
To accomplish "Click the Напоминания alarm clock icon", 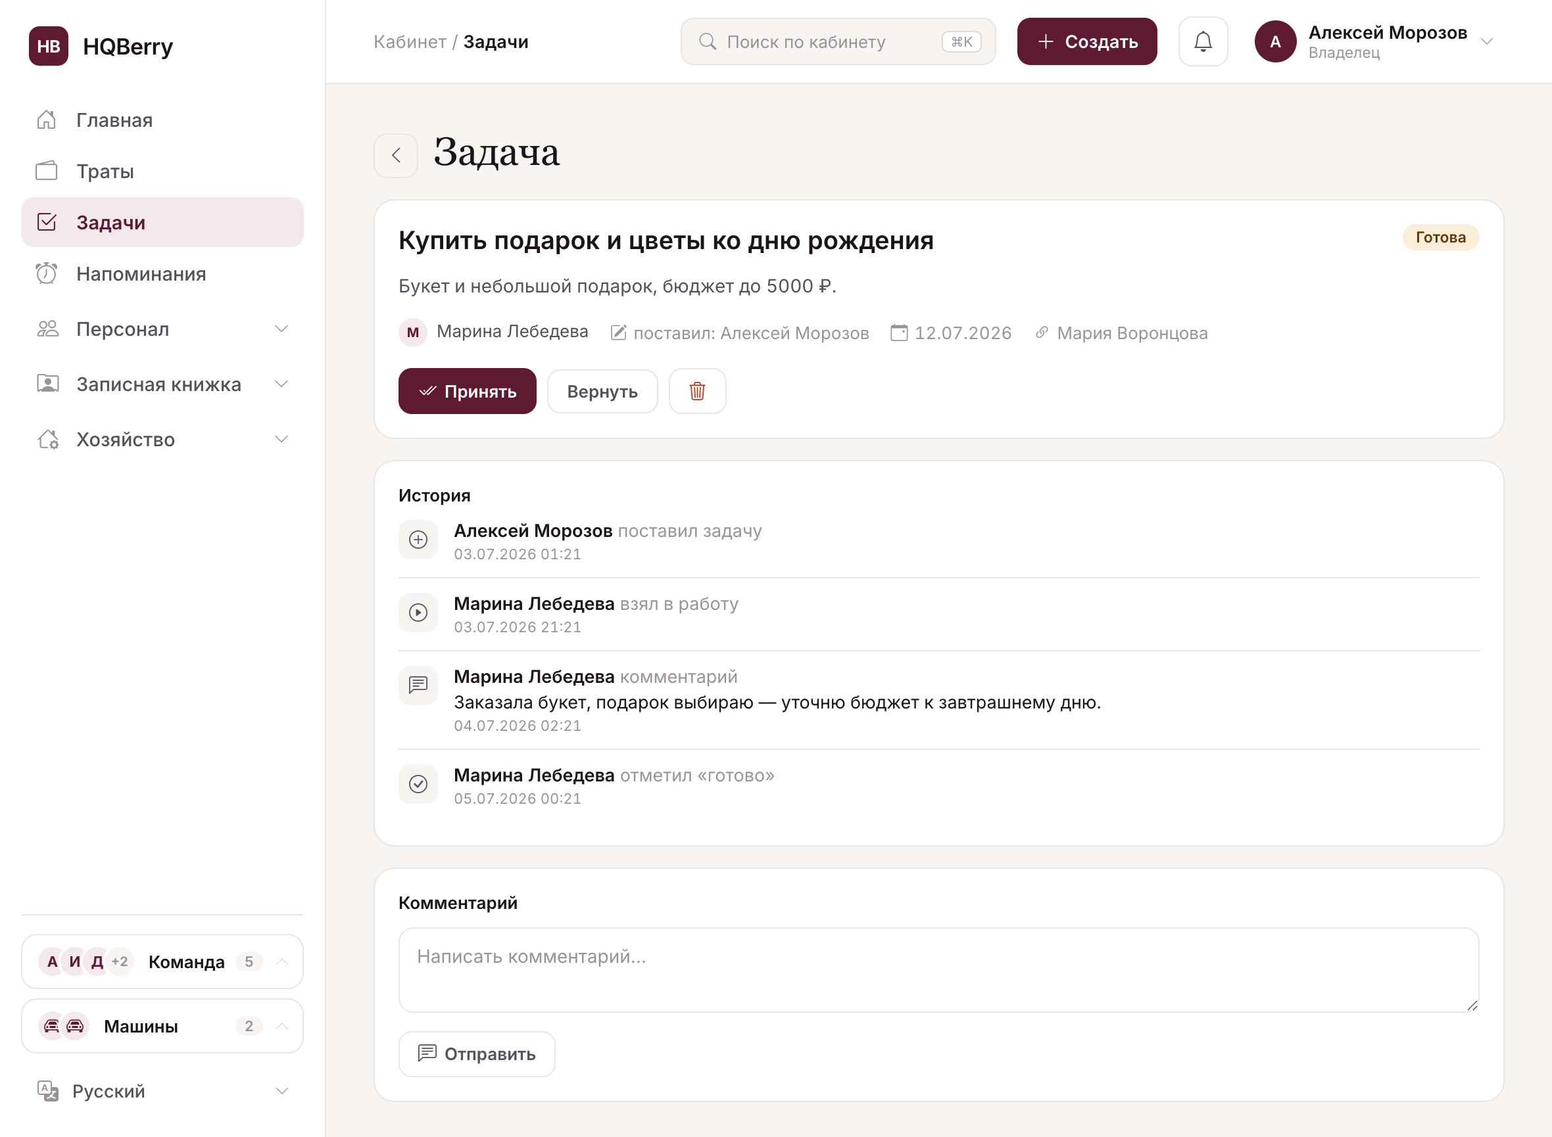I will point(46,274).
